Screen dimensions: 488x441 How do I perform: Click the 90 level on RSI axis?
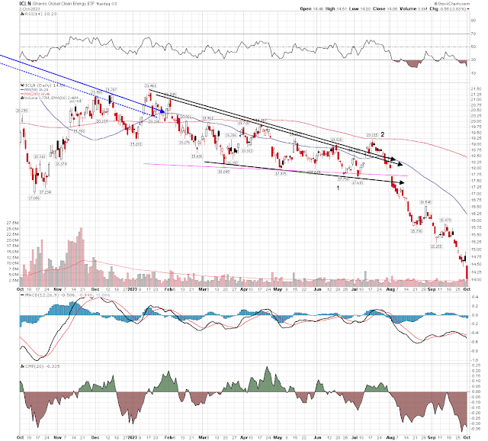pos(473,21)
